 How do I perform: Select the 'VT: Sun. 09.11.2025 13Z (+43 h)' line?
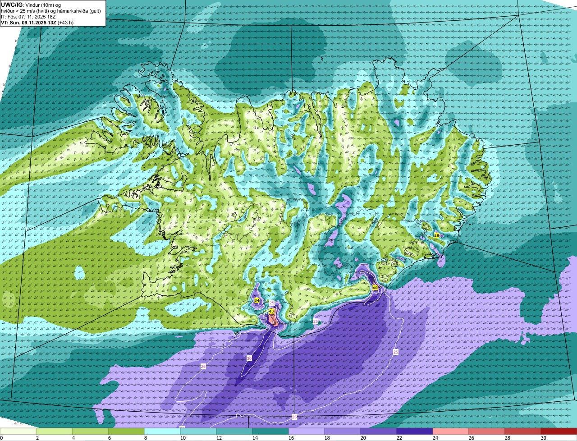point(37,22)
